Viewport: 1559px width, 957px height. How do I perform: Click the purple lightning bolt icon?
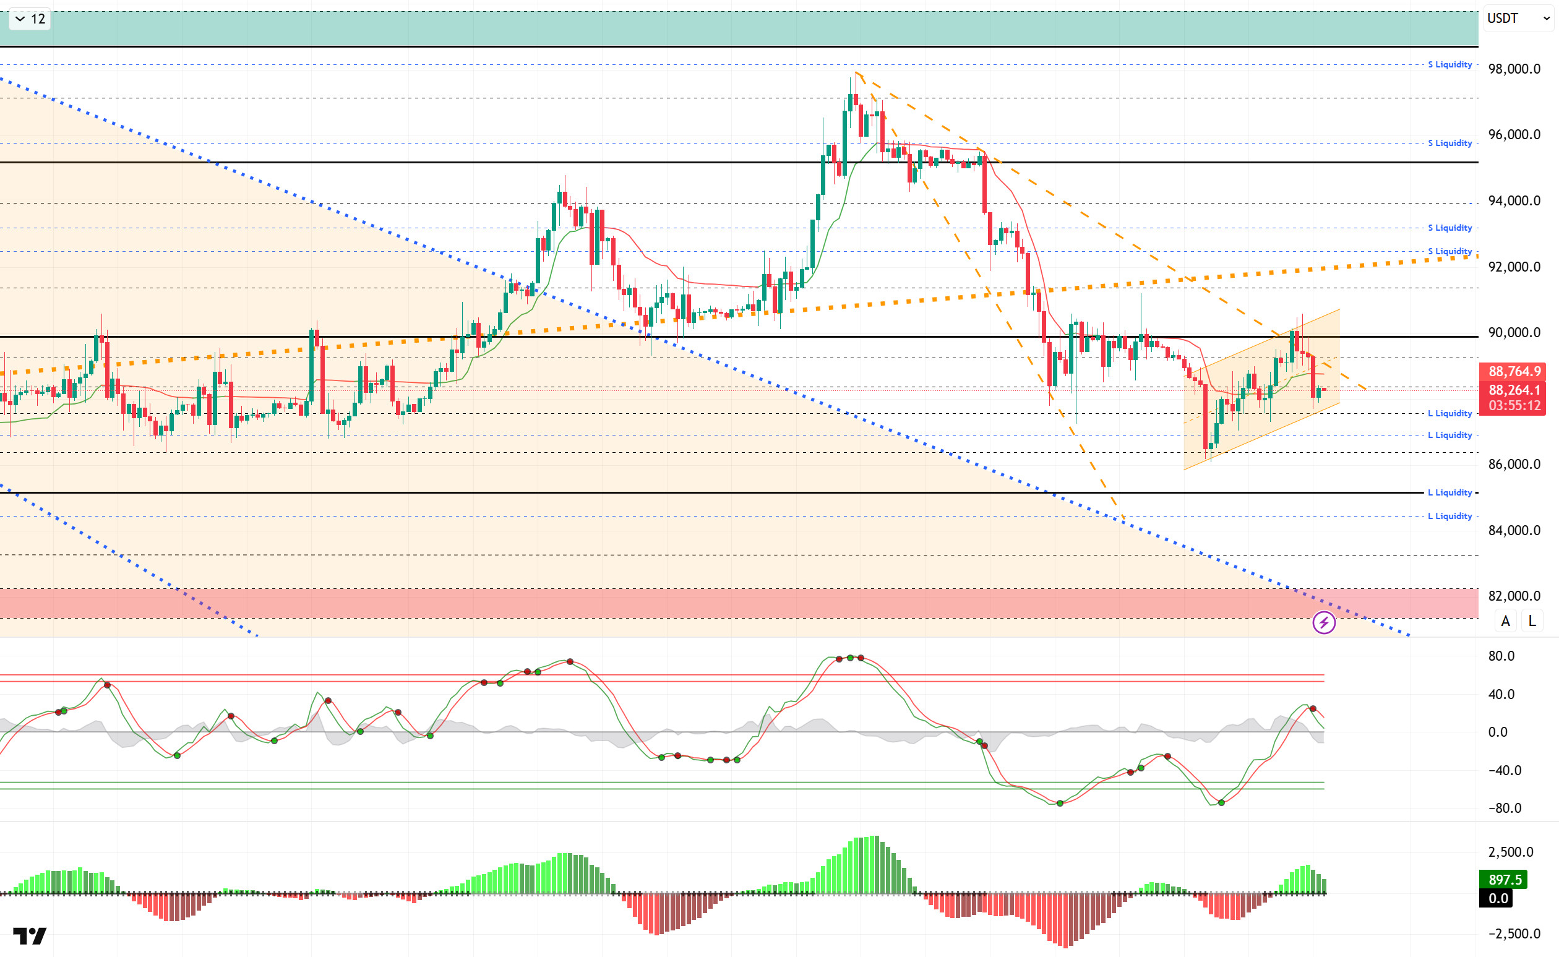pyautogui.click(x=1323, y=623)
